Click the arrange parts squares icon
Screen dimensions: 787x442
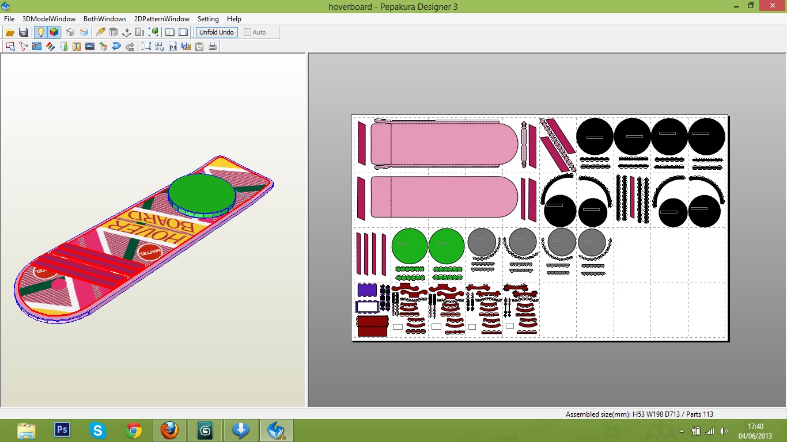click(160, 46)
